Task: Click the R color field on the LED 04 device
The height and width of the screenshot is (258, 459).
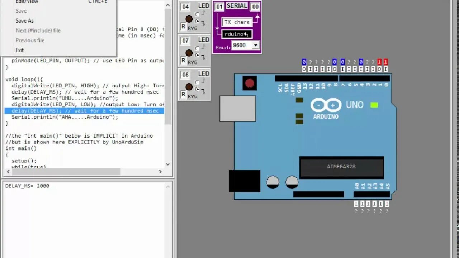Action: pyautogui.click(x=183, y=26)
